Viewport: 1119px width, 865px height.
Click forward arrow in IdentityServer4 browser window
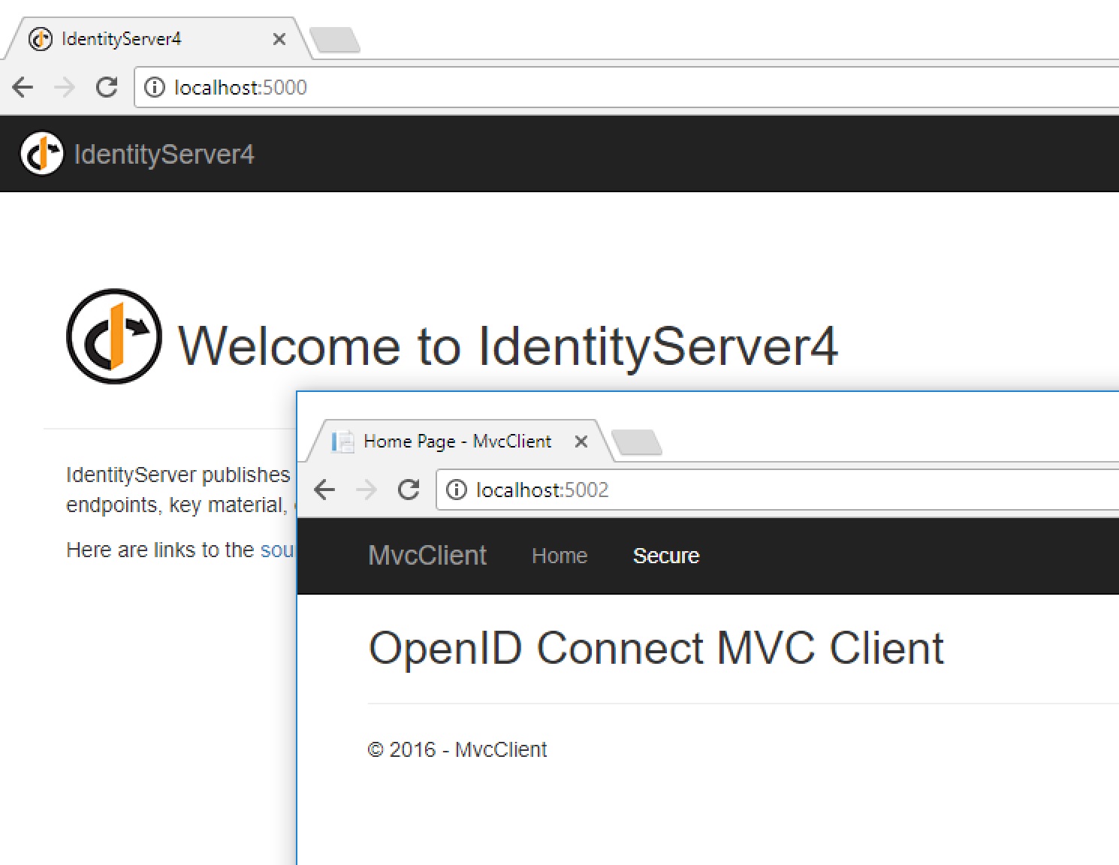(x=65, y=88)
